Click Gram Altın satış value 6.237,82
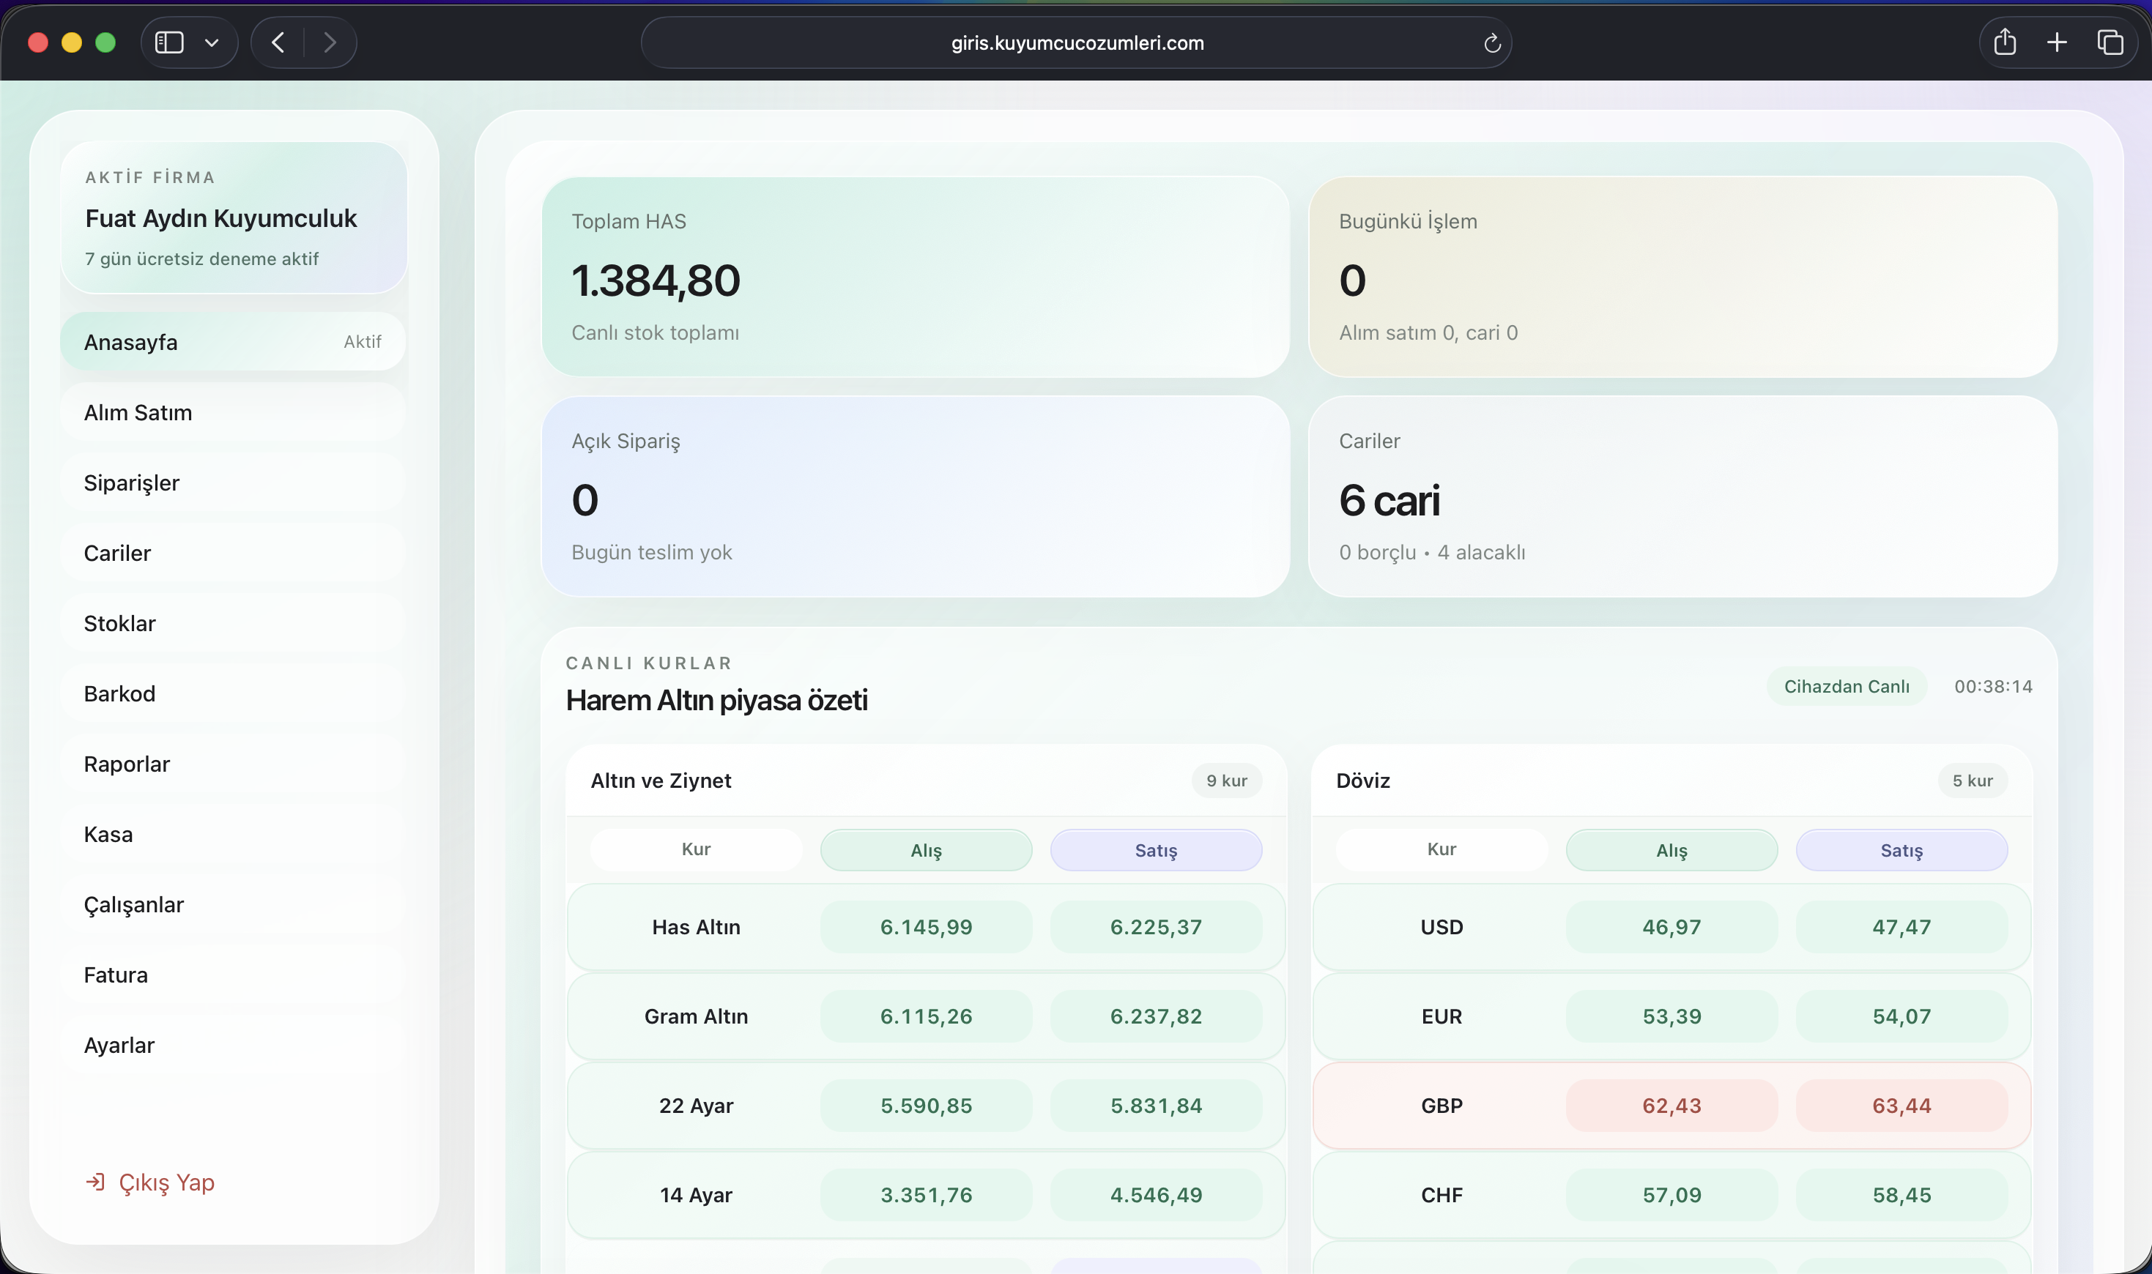This screenshot has height=1274, width=2152. [x=1156, y=1016]
